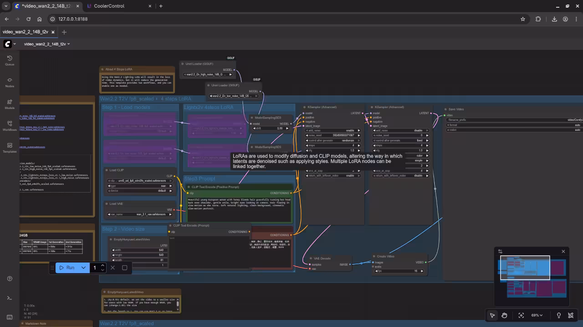
Task: Expand the video_wan2_2_14B_t2v workflow menu
Action: coord(68,44)
